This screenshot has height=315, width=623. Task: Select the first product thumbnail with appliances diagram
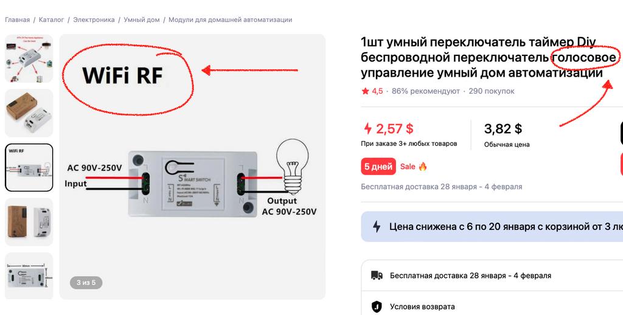coord(29,59)
